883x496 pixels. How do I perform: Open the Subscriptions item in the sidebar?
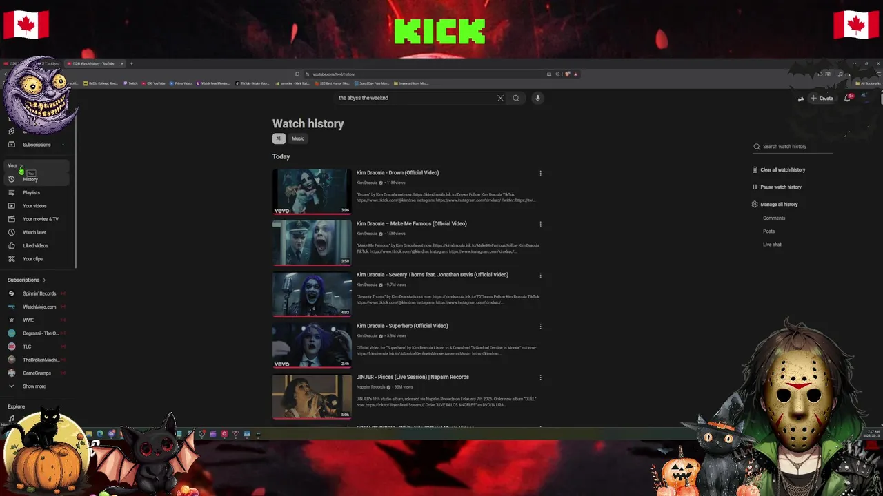tap(37, 145)
